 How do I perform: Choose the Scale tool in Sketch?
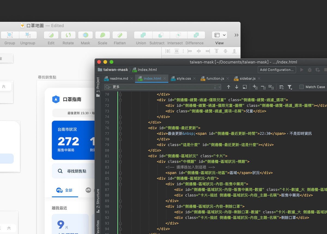pos(102,35)
